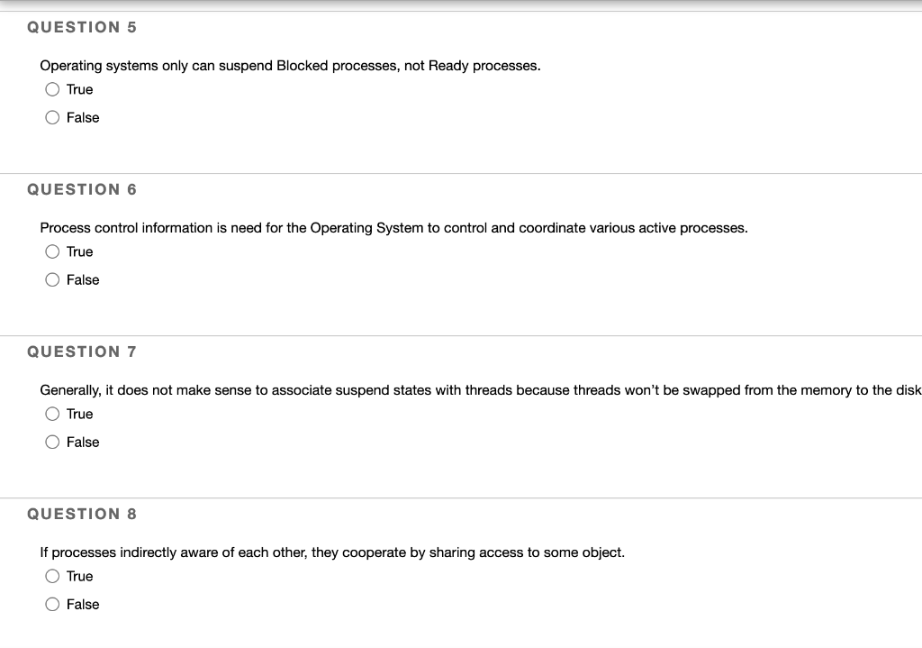The width and height of the screenshot is (922, 648).
Task: Click the Question 8 statement about indirect awareness
Action: click(332, 552)
